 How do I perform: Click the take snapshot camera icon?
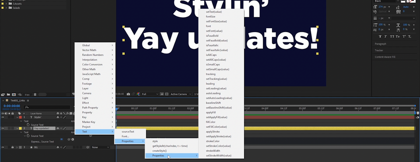(x=128, y=94)
